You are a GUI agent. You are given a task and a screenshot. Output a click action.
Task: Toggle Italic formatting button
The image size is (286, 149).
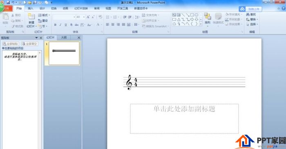coord(60,25)
